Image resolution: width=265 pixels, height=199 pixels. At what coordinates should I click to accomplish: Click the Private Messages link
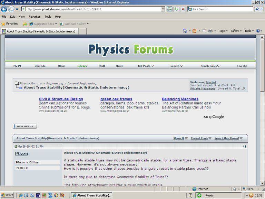point(203,88)
